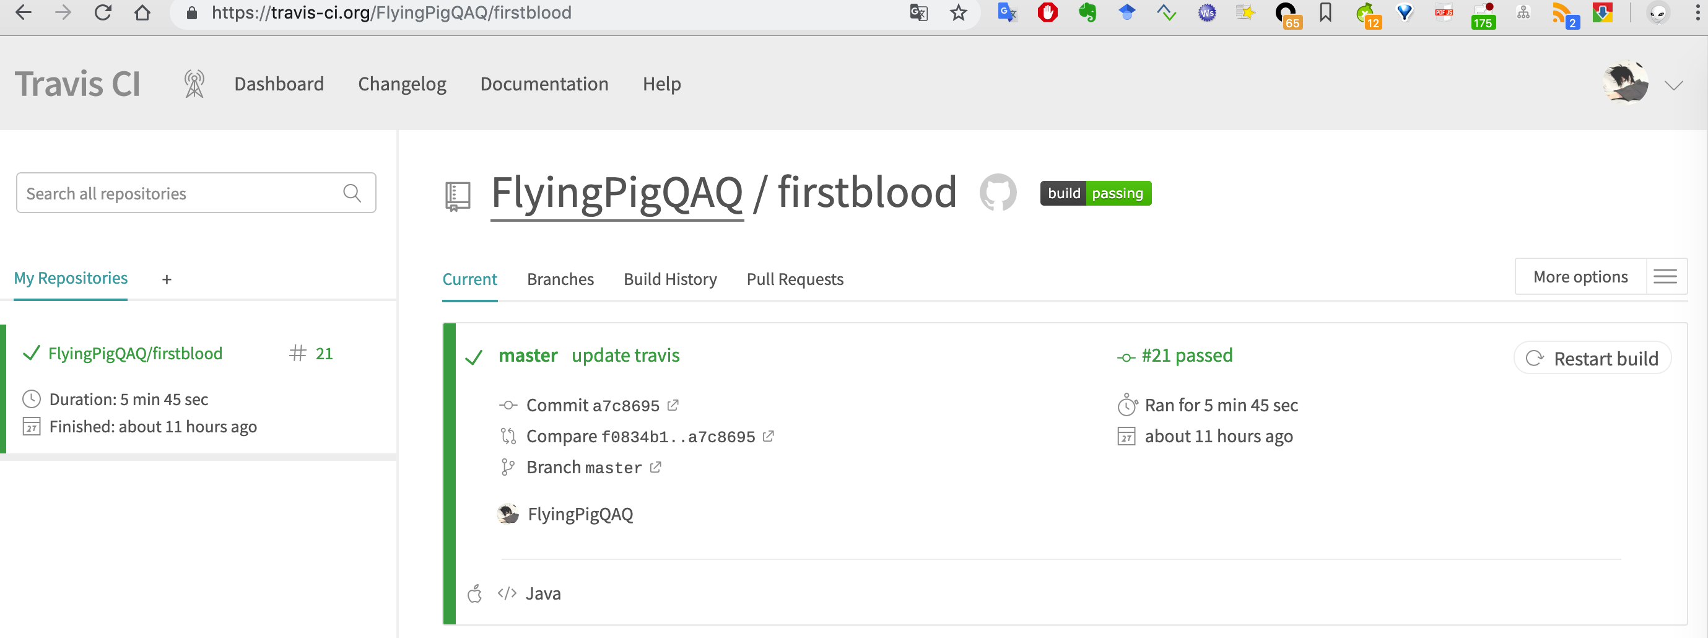Open the More options hamburger menu

(1665, 276)
